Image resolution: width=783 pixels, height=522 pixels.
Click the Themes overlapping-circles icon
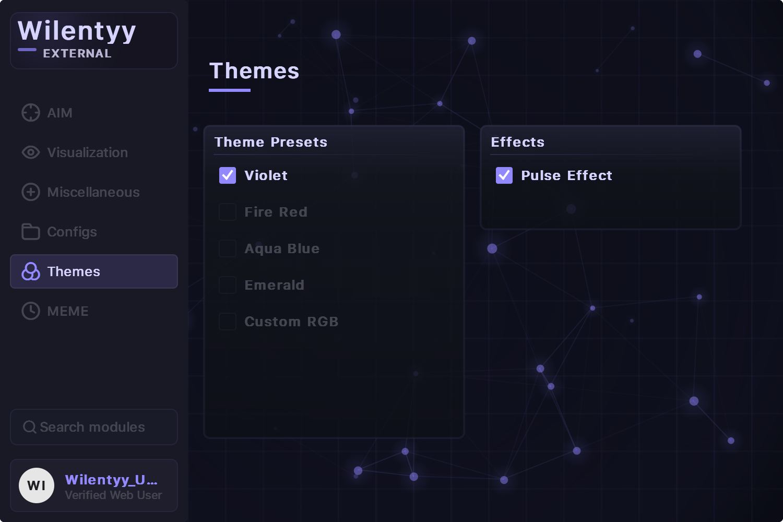[31, 271]
